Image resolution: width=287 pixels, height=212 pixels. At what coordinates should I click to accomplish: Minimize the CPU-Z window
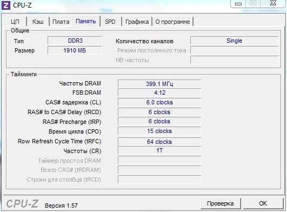pos(238,3)
